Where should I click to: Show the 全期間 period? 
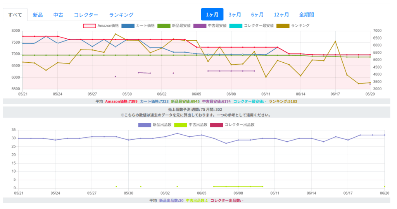(x=306, y=14)
